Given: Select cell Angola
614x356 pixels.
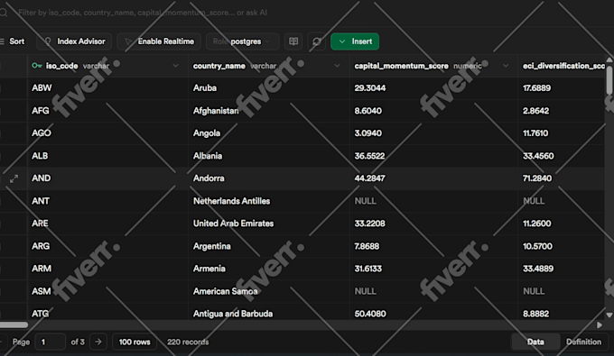Looking at the screenshot, I should pyautogui.click(x=269, y=133).
